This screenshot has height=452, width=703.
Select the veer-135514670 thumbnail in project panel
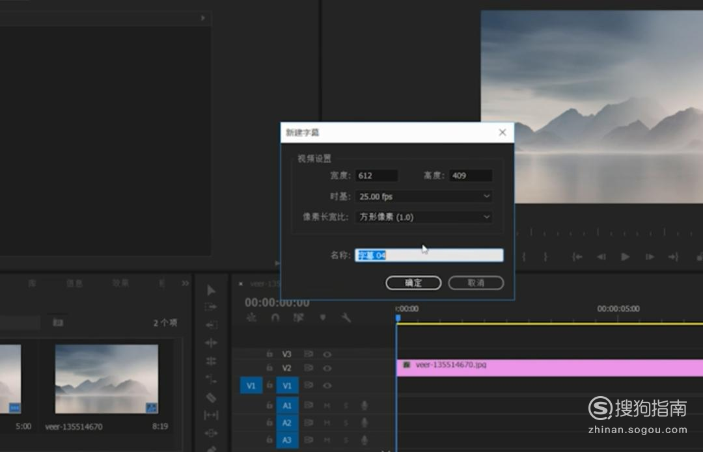107,379
